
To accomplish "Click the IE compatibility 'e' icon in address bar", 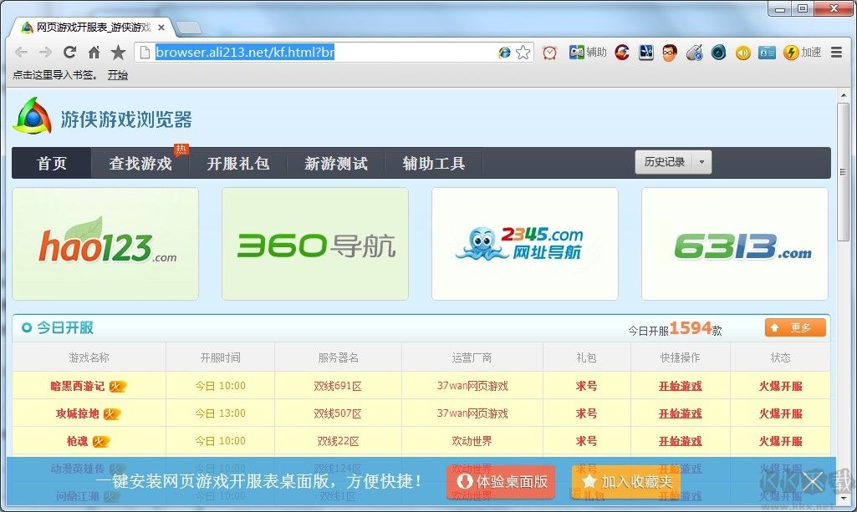I will coord(505,52).
